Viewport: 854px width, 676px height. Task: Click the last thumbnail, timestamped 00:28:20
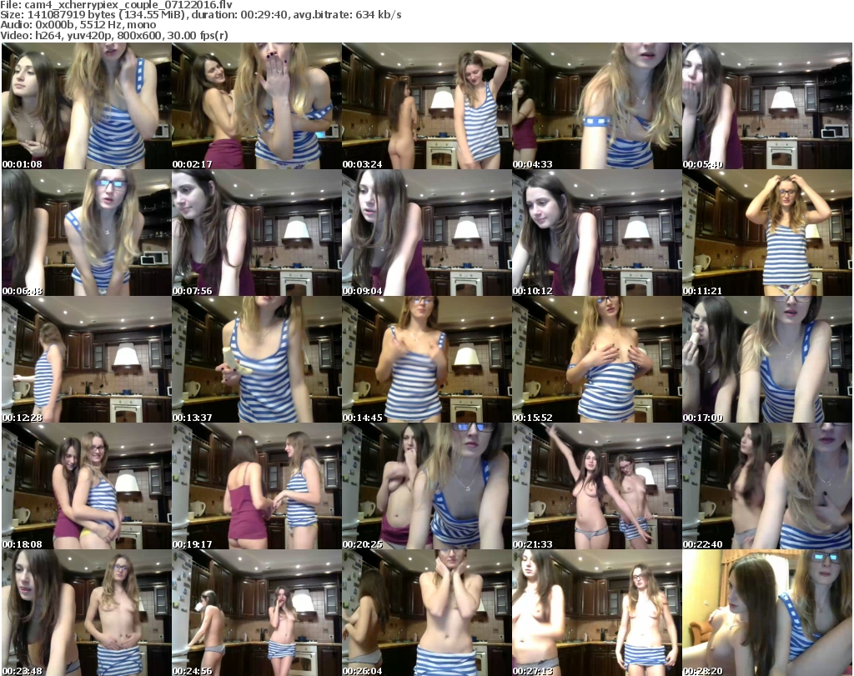[766, 613]
